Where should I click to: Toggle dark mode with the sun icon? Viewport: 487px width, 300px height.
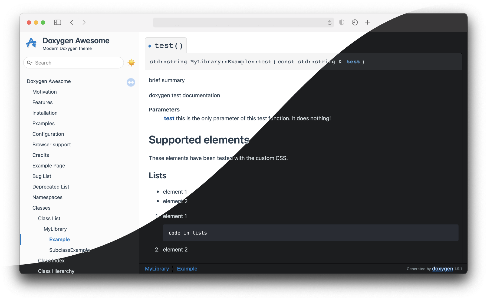coord(131,63)
